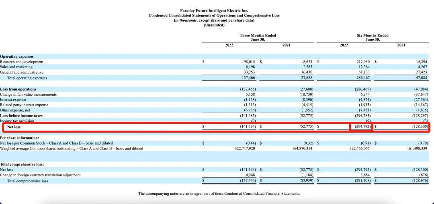Viewport: 434px width, 204px height.
Task: Click the general and administrative value 33,253
Action: 250,72
